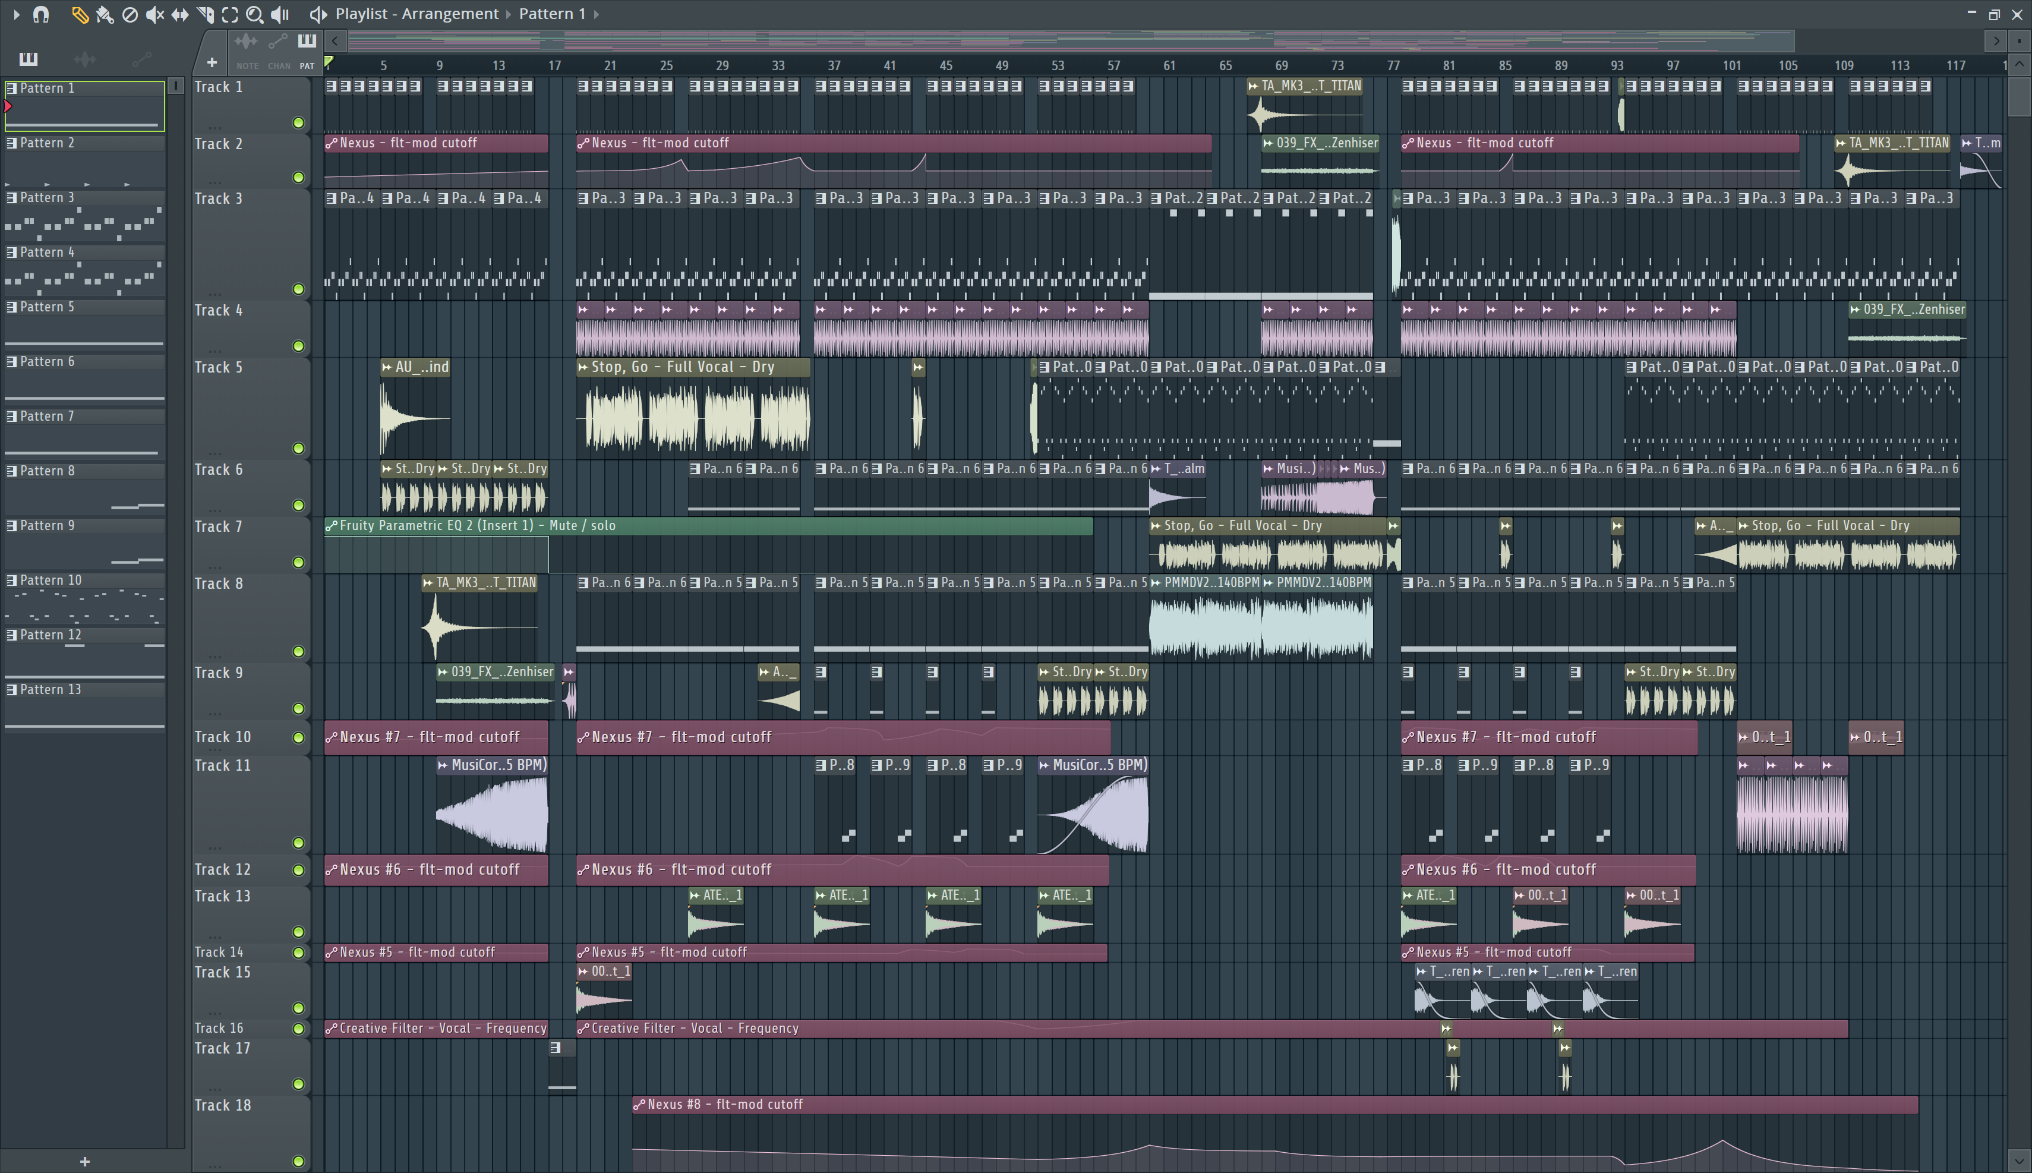Click the picker panel scroll handle beside Pattern 1

175,86
